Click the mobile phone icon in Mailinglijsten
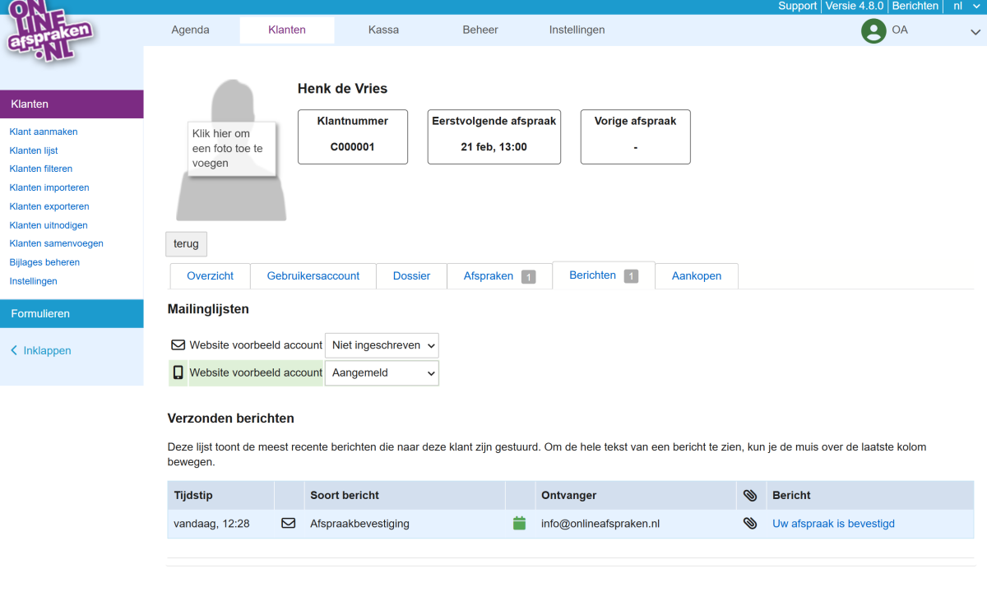Image resolution: width=987 pixels, height=615 pixels. pos(178,372)
